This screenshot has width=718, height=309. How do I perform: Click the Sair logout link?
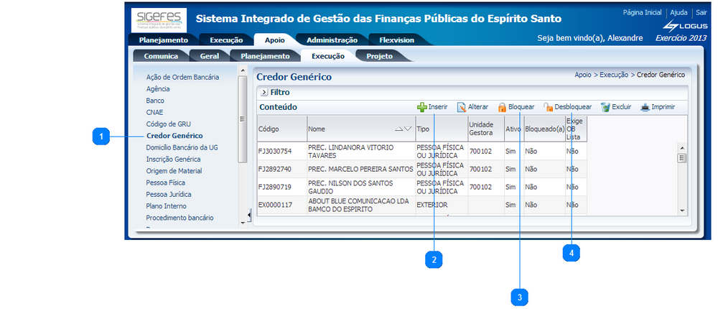pos(701,13)
